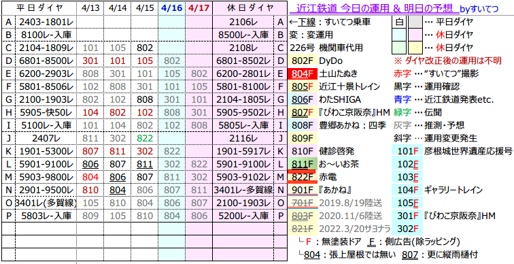
Task: Click the 1901-5300レ weekday cell
Action: click(46, 151)
